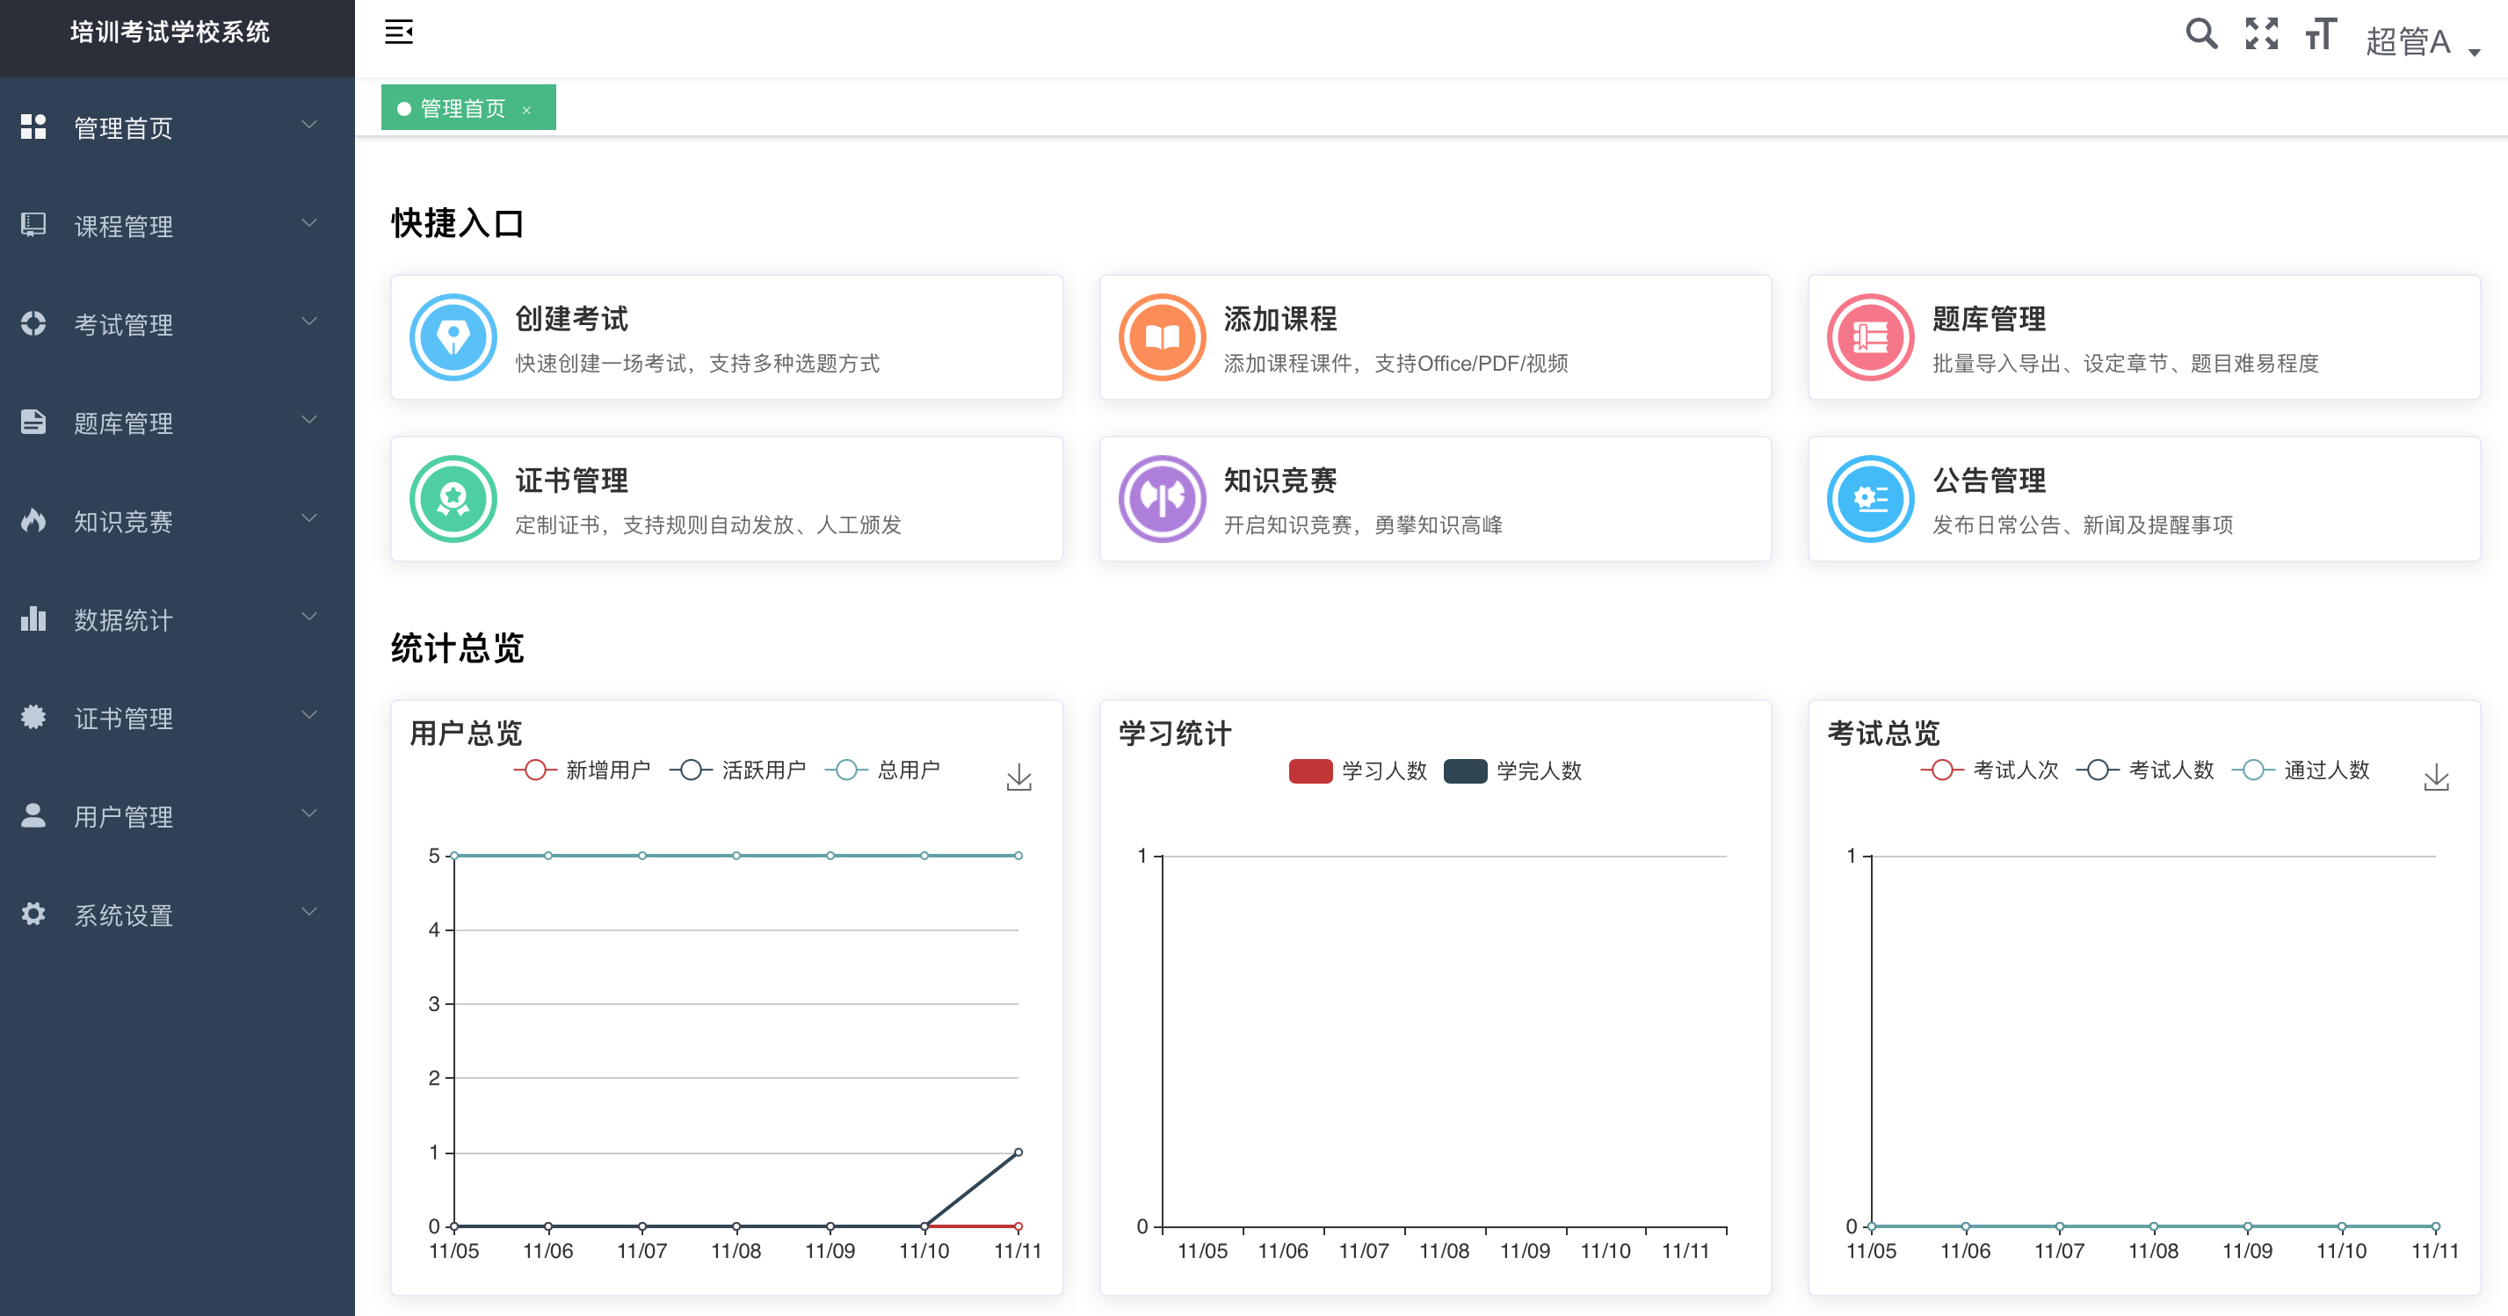Collapse the sidebar with the hamburger icon
This screenshot has width=2508, height=1316.
coord(399,33)
